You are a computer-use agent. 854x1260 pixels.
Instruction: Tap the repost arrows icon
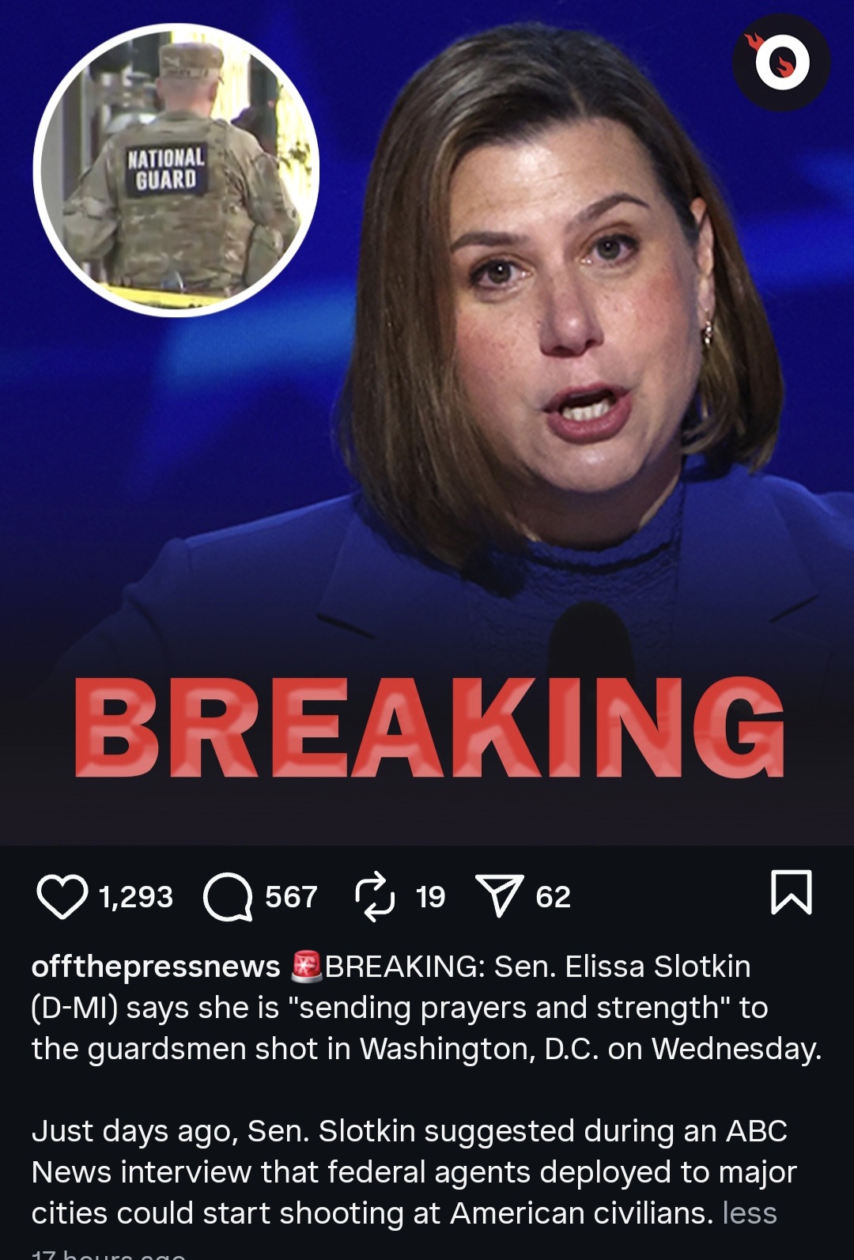pos(375,896)
